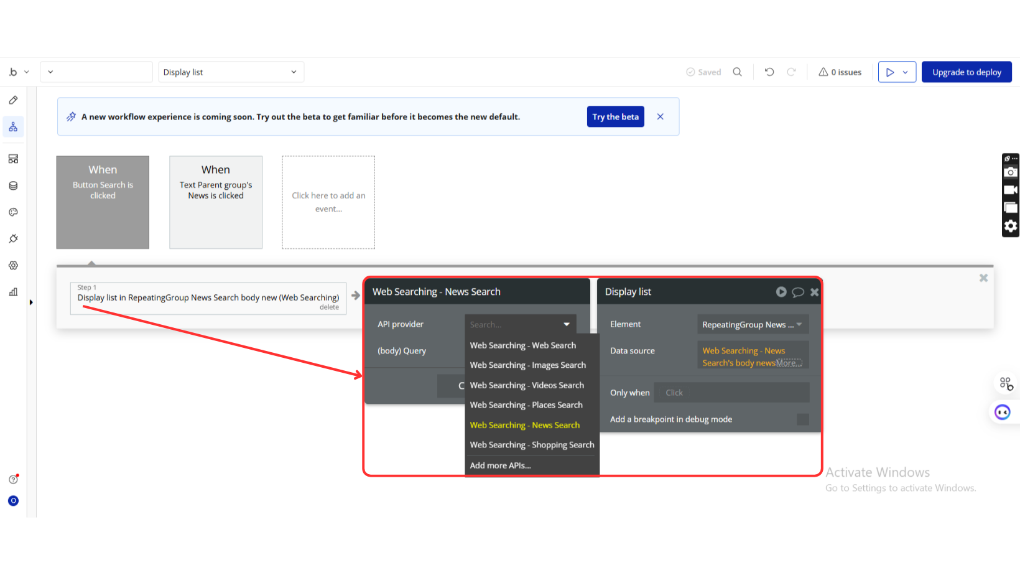Viewport: 1020px width, 575px height.
Task: Choose Add more APIs... from the list
Action: pos(500,465)
